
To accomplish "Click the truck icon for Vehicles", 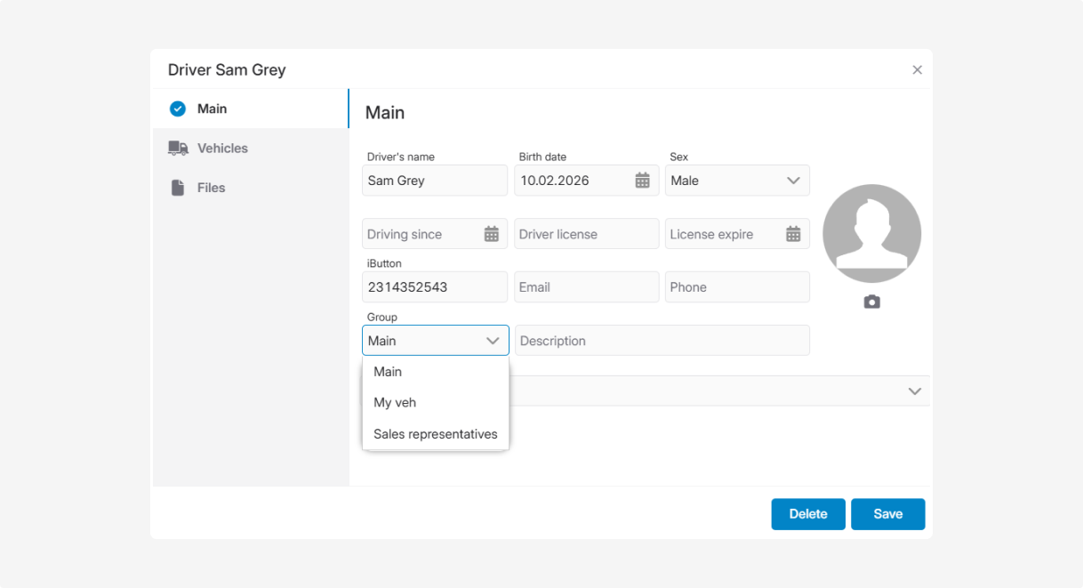I will tap(178, 149).
